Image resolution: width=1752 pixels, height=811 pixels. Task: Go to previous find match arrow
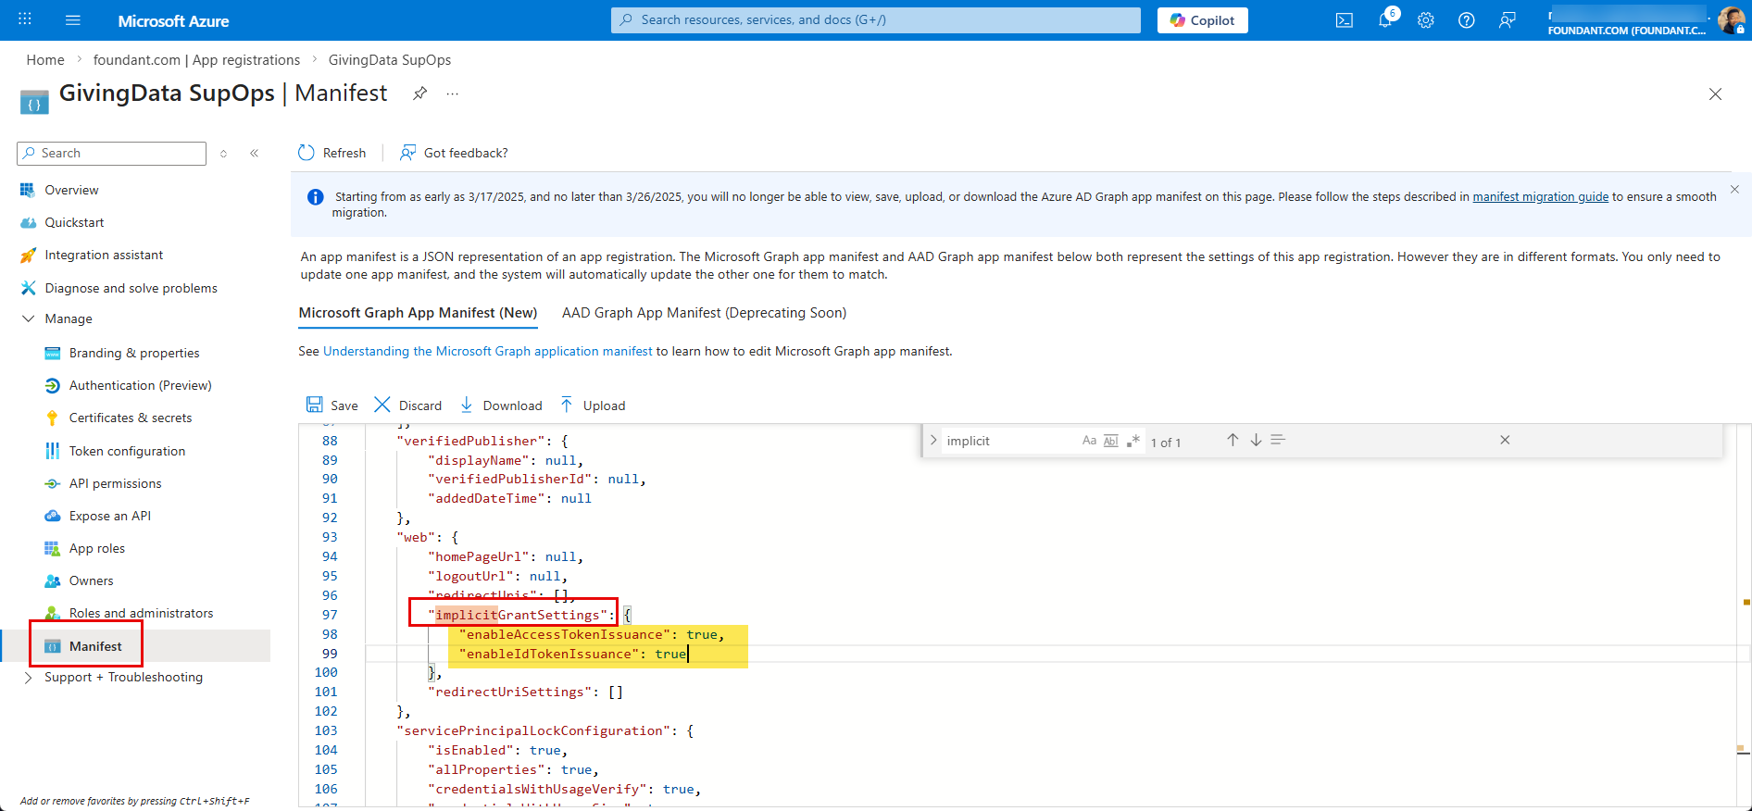point(1233,441)
